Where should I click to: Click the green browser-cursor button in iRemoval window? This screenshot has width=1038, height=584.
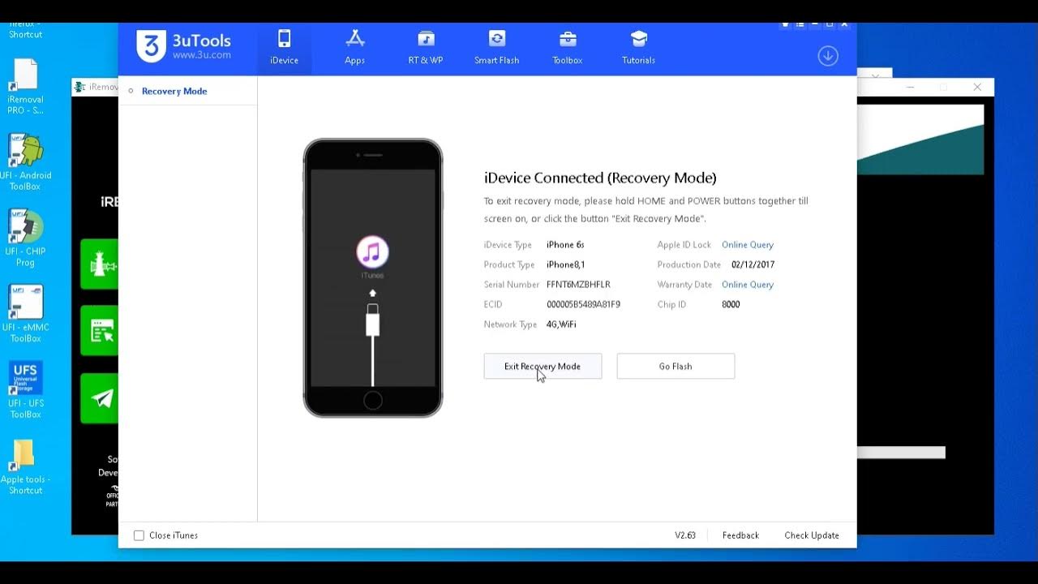[x=100, y=331]
